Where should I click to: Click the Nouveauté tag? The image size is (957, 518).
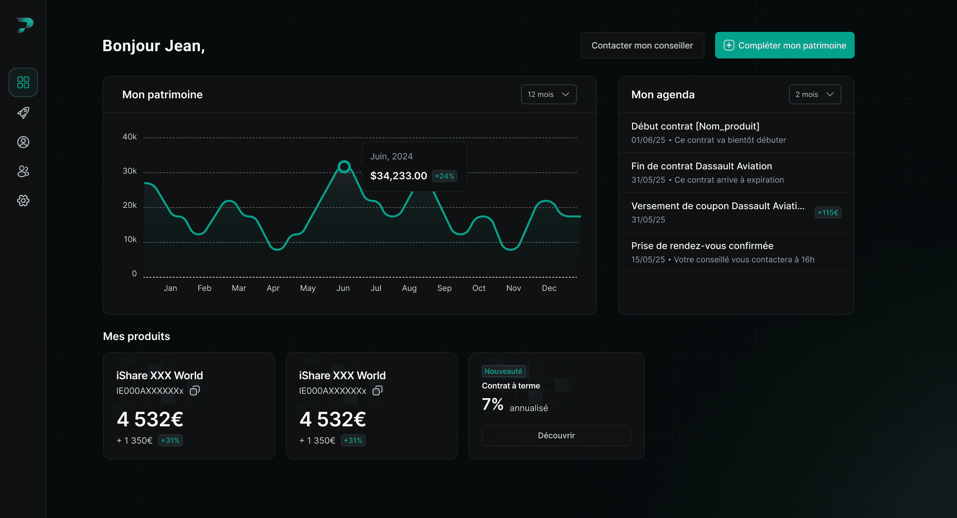click(503, 371)
